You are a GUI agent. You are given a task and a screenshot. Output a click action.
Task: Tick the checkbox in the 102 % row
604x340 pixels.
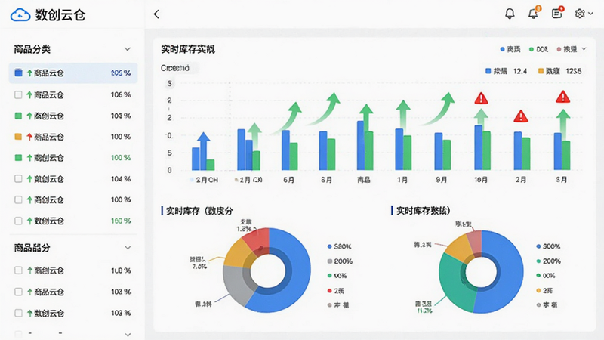[x=18, y=292]
